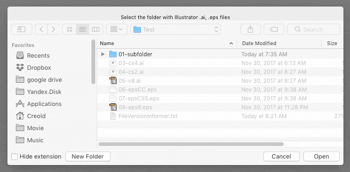Switch to icon grid view
Viewport: 350px width, 172px height.
70,29
